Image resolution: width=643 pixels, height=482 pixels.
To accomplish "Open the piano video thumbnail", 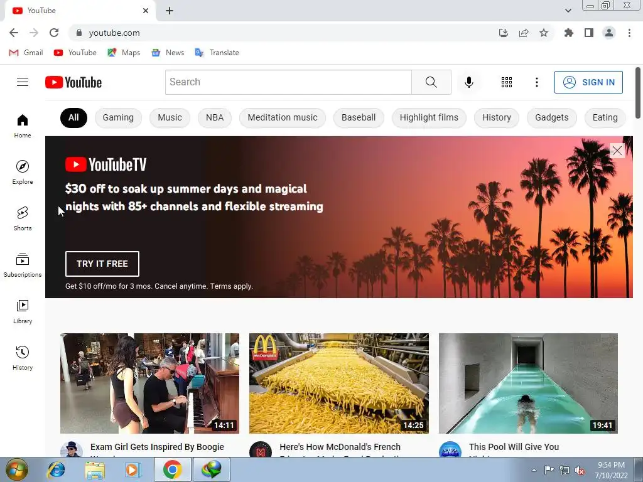I will [x=149, y=383].
